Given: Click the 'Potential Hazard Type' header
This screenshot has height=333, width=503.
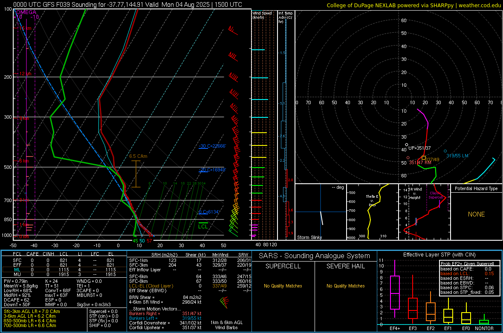Looking at the screenshot, I should [476, 188].
